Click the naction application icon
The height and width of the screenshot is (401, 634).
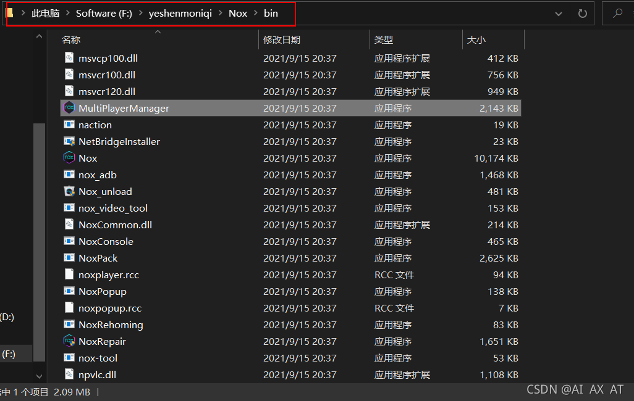pyautogui.click(x=69, y=125)
